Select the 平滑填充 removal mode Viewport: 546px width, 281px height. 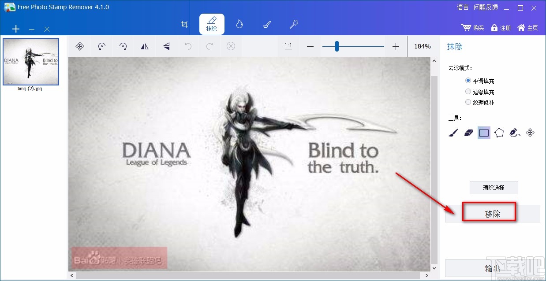tap(468, 80)
